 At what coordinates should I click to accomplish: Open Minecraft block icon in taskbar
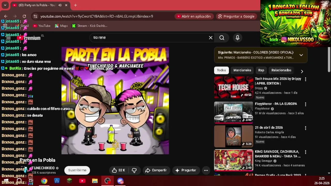[70, 181]
